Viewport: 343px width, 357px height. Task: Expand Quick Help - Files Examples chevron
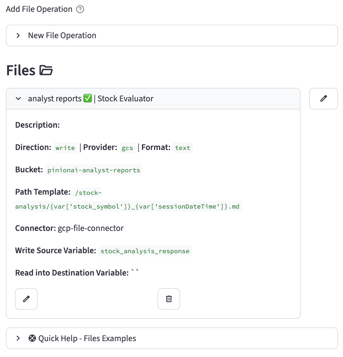click(18, 338)
